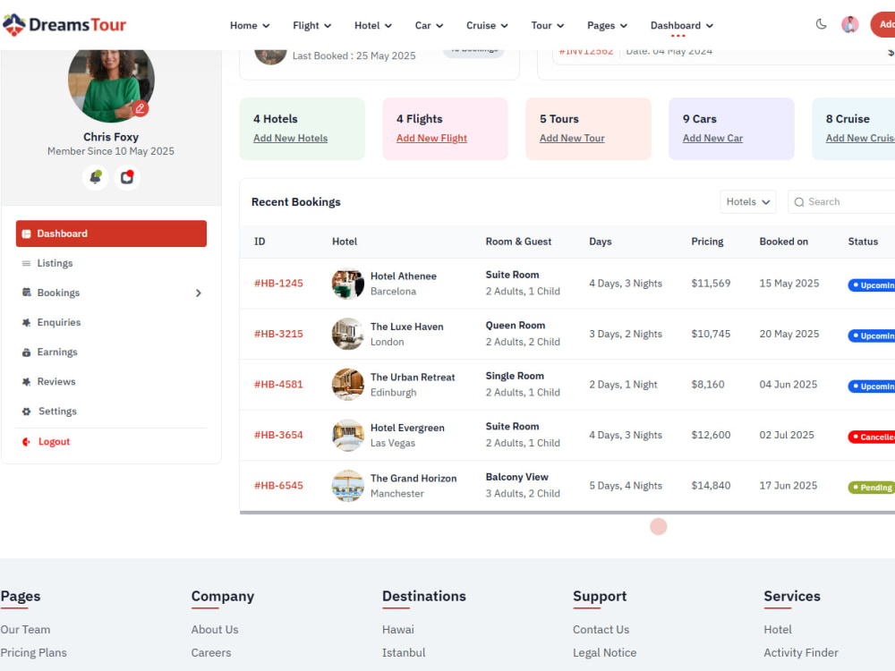Select Dashboard in the sidebar
Screen dimensions: 895x671
111,234
